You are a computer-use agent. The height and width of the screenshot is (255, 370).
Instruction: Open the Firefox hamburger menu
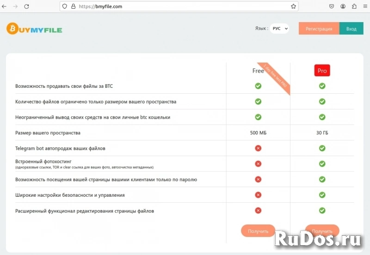click(364, 6)
